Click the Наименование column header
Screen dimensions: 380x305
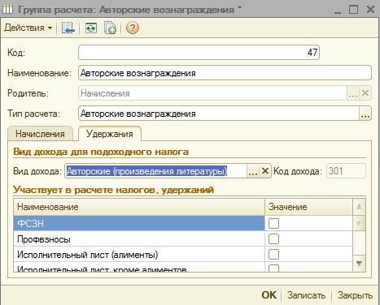click(x=139, y=207)
